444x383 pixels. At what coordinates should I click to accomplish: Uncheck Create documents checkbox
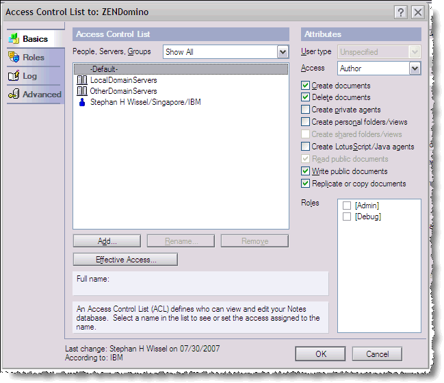pyautogui.click(x=305, y=86)
